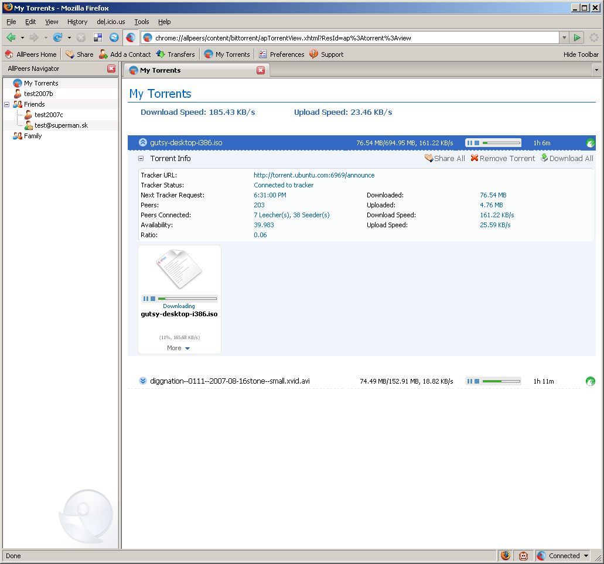Click the gutsy torrent header progress bar
Screen dimensions: 604x564
point(501,143)
